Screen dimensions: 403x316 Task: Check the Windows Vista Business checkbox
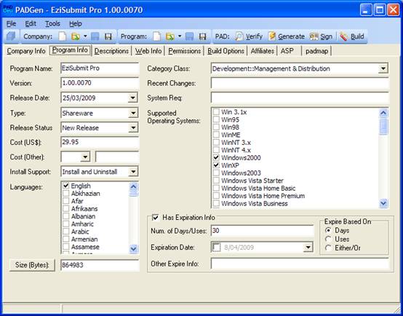(x=216, y=204)
